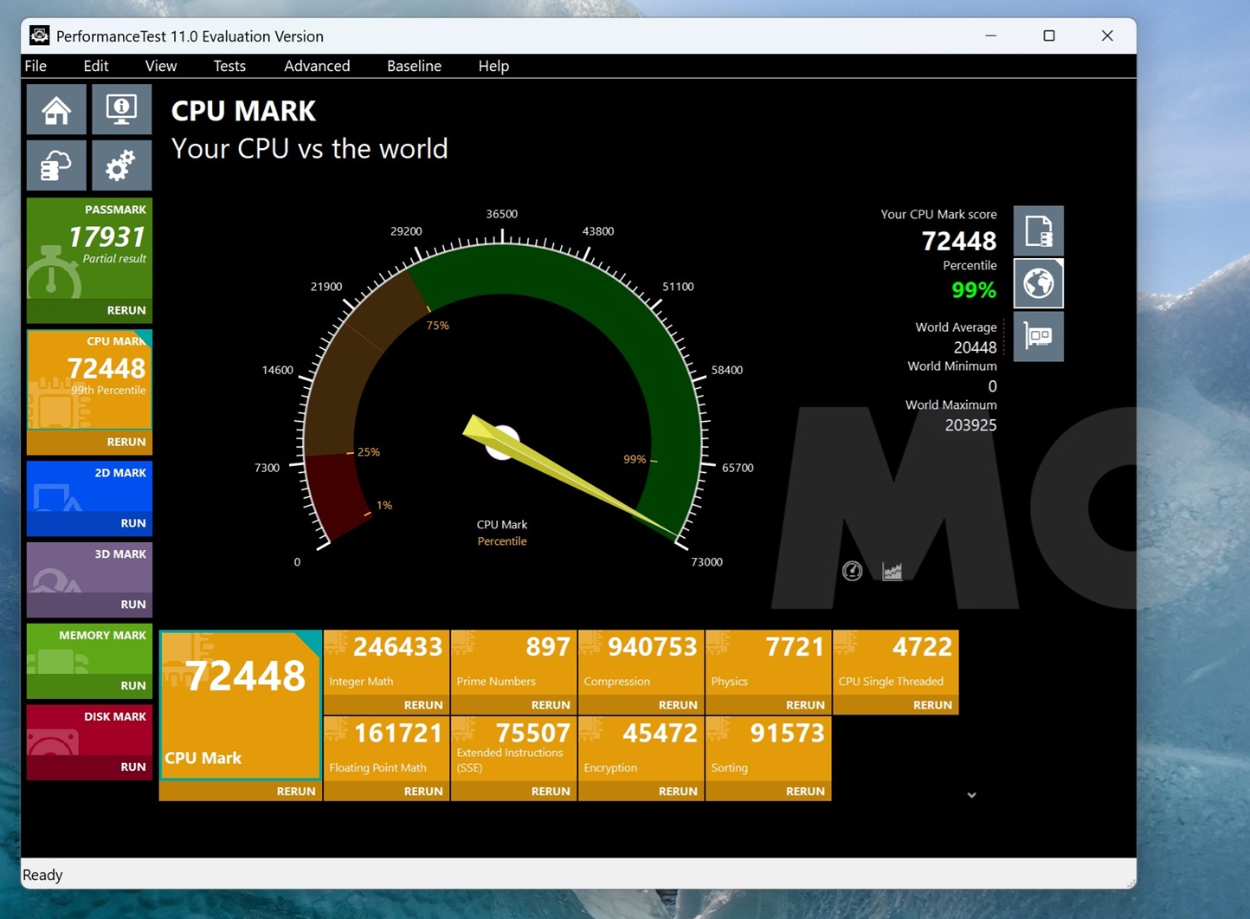1250x919 pixels.
Task: Open the Tests menu
Action: [x=229, y=66]
